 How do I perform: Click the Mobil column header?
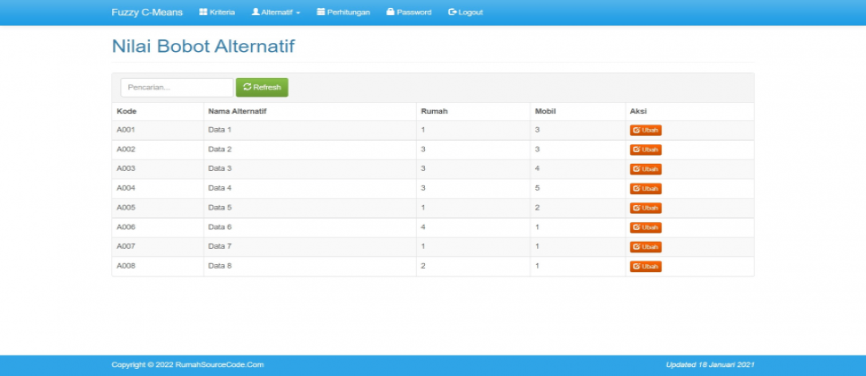577,111
